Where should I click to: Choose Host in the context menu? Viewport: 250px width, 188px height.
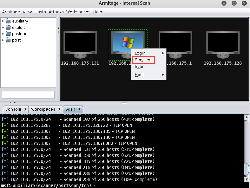coord(148,75)
